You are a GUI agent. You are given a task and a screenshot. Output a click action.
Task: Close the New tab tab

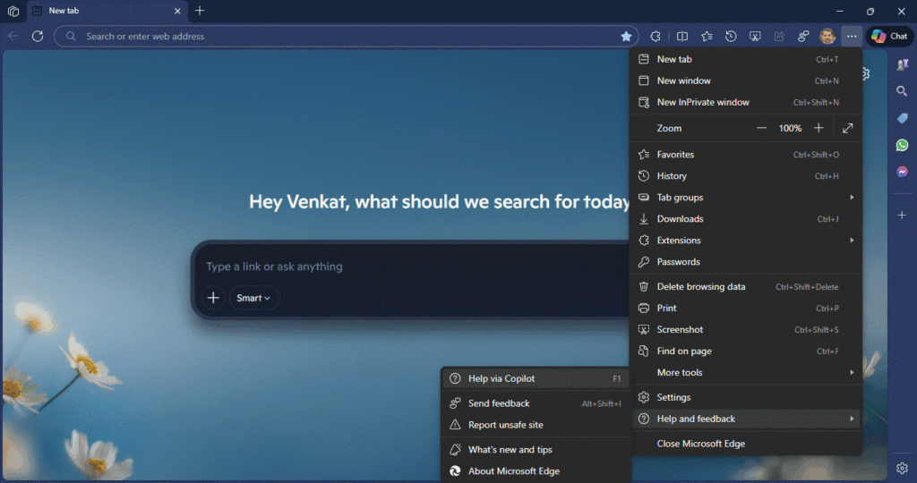tap(177, 11)
